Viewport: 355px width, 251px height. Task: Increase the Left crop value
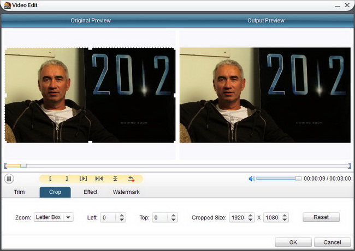pos(122,215)
